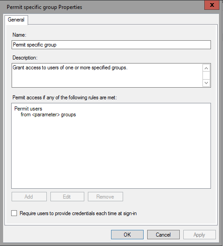Click the Name input field
Screen dimensions: 223x246
click(x=111, y=45)
